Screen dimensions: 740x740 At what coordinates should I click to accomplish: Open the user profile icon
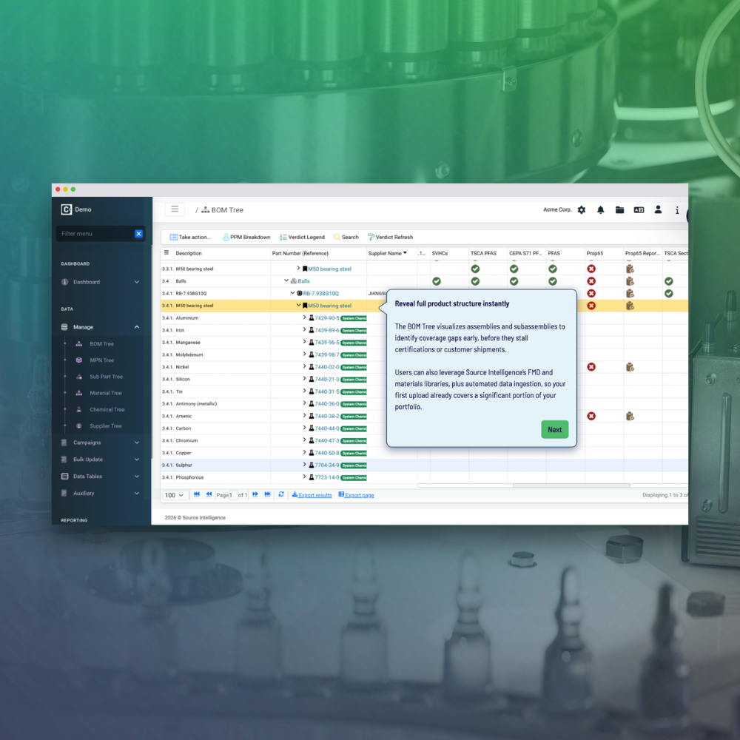pyautogui.click(x=658, y=209)
